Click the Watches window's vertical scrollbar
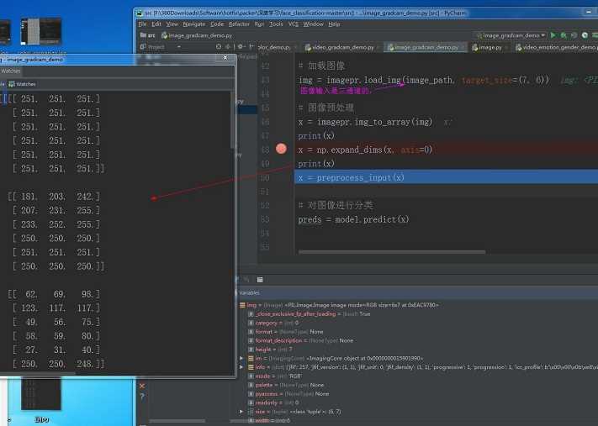The height and width of the screenshot is (426, 598). tap(232, 120)
